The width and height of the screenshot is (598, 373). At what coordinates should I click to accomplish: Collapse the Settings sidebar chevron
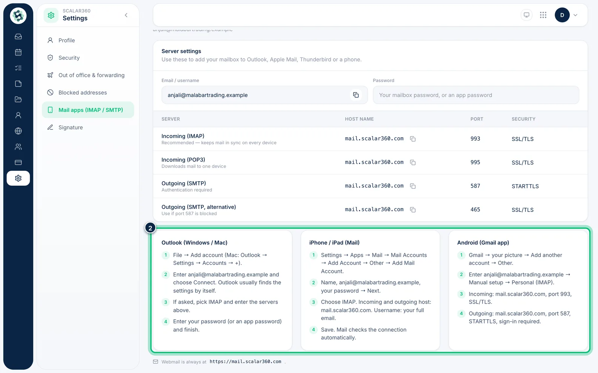click(x=126, y=15)
